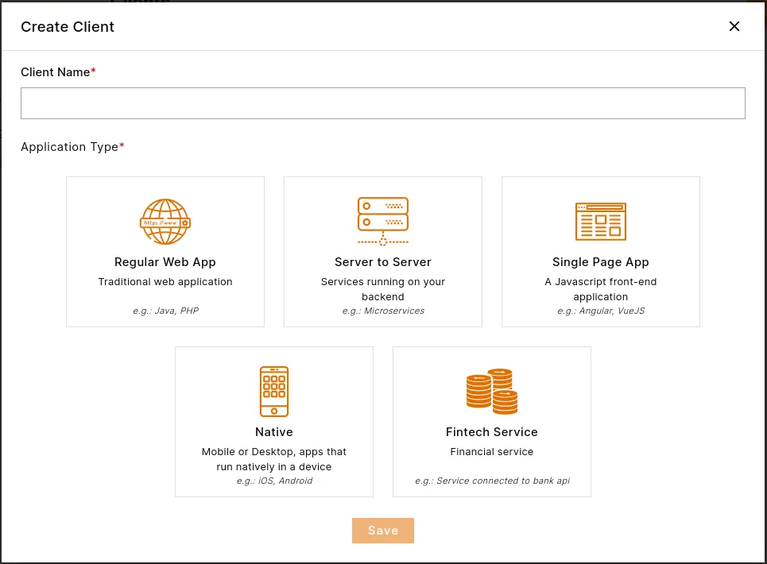Click the server stack icon for Server to Server
The height and width of the screenshot is (564, 767).
pos(382,221)
